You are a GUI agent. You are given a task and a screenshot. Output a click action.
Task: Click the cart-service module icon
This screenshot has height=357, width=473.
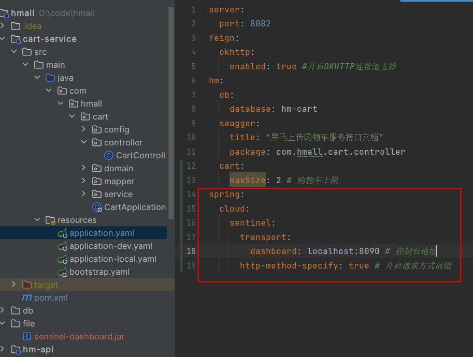click(x=16, y=39)
